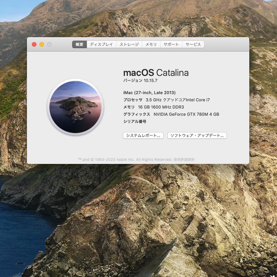Click the macOS Catalina heading
Image resolution: width=277 pixels, height=277 pixels.
point(156,72)
